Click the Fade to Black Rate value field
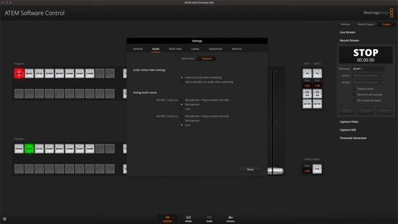This screenshot has width=398, height=224. point(307,171)
